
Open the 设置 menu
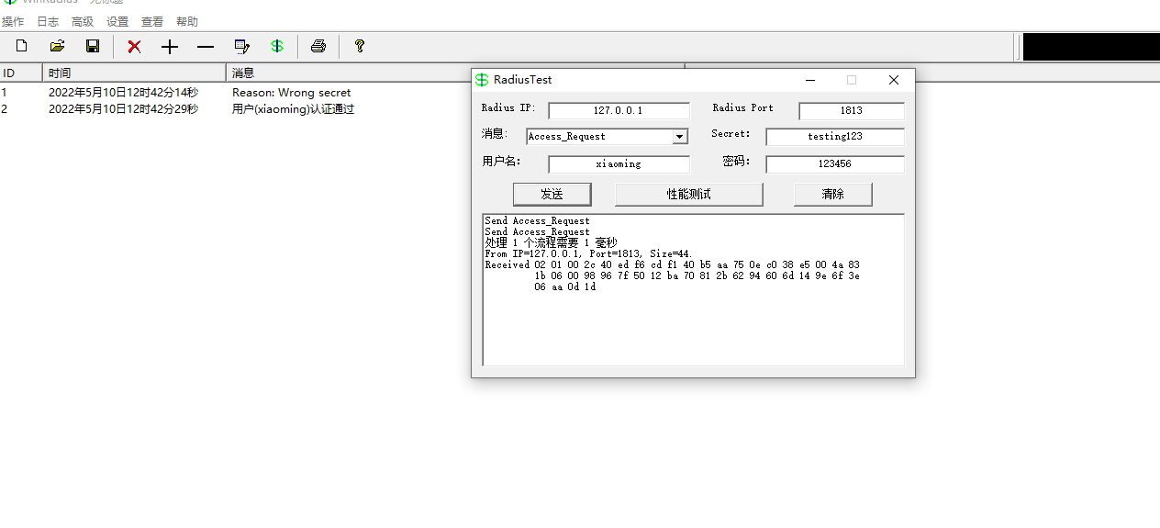click(x=117, y=21)
